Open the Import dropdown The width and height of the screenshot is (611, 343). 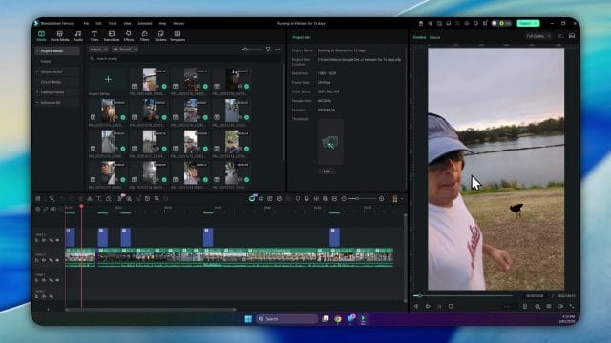click(x=98, y=50)
